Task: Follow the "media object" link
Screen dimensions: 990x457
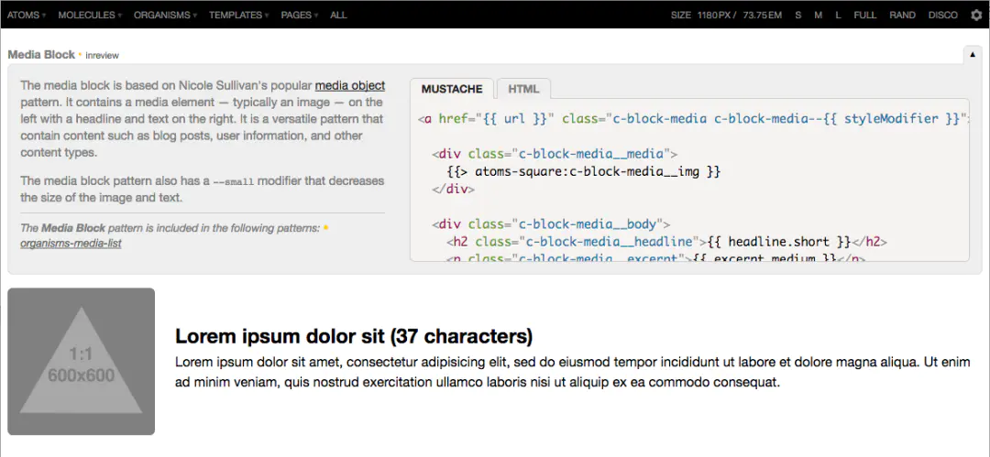Action: click(x=350, y=86)
